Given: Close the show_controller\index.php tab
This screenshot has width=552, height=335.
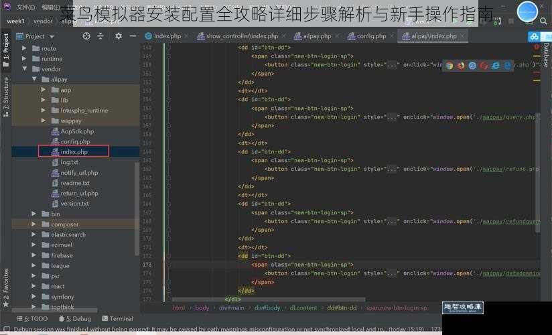Looking at the screenshot, I should 284,36.
